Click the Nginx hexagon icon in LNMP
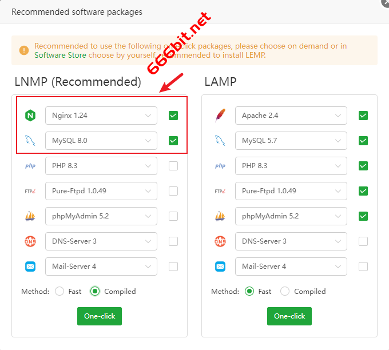Viewport: 389px width, 350px height. coord(30,116)
